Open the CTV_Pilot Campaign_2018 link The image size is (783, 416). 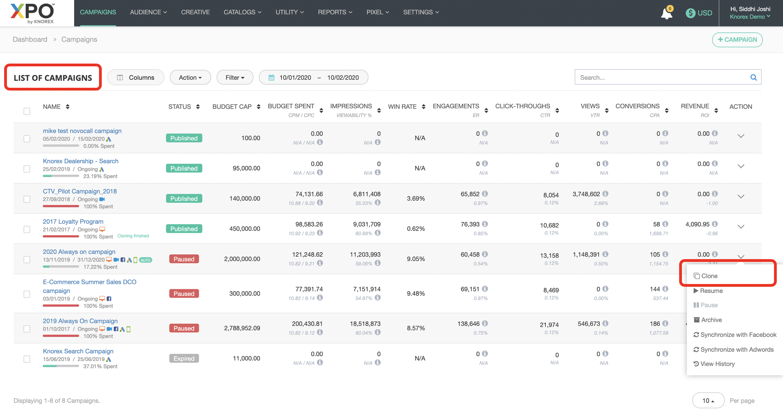80,191
